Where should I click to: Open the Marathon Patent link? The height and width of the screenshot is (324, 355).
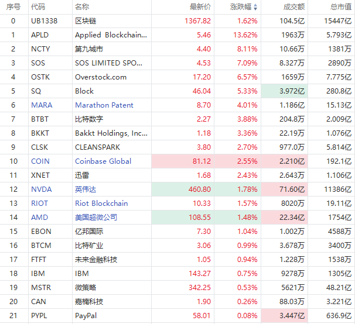tap(104, 105)
